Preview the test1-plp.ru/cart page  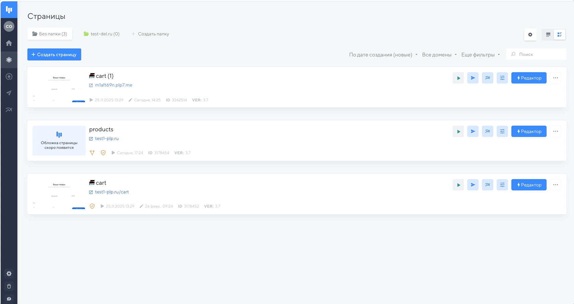pyautogui.click(x=458, y=185)
